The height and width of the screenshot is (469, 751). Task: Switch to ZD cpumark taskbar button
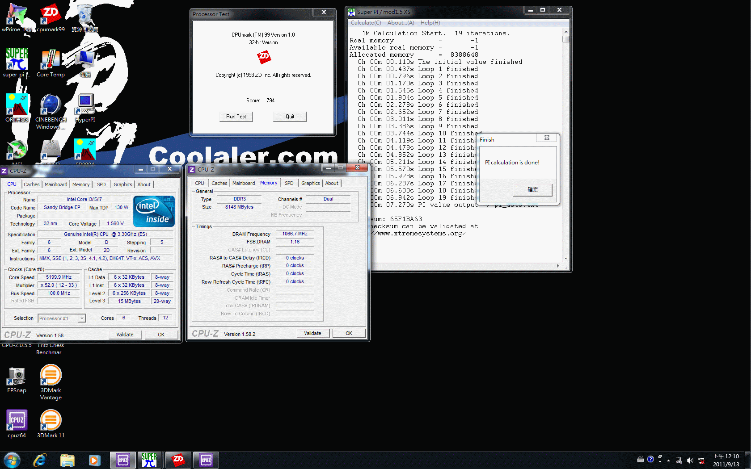point(178,460)
